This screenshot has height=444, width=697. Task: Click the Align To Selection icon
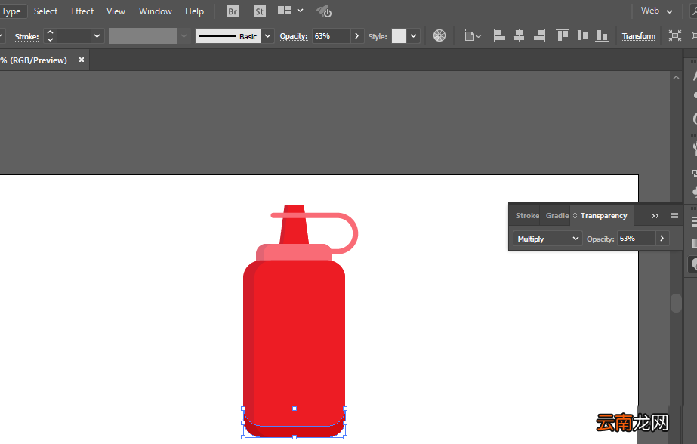472,35
